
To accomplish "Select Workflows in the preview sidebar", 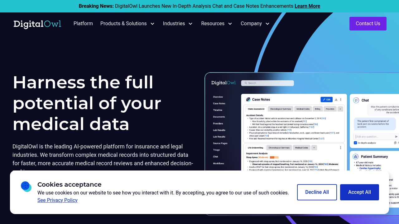I will point(219,163).
